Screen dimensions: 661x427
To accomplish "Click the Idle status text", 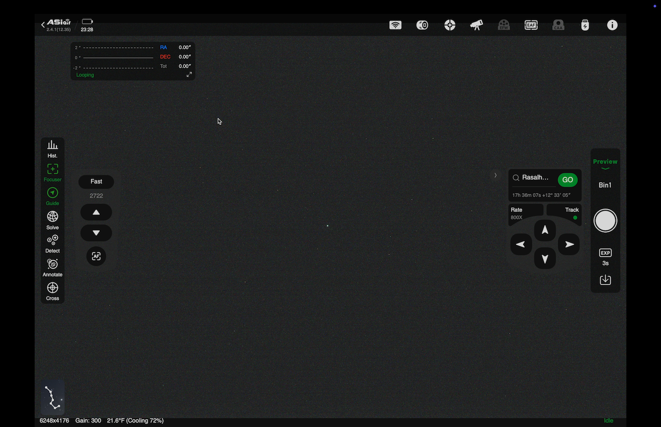I will pyautogui.click(x=609, y=421).
